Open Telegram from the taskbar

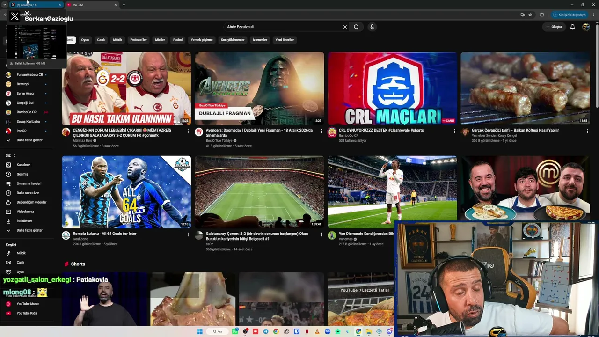[x=266, y=331]
